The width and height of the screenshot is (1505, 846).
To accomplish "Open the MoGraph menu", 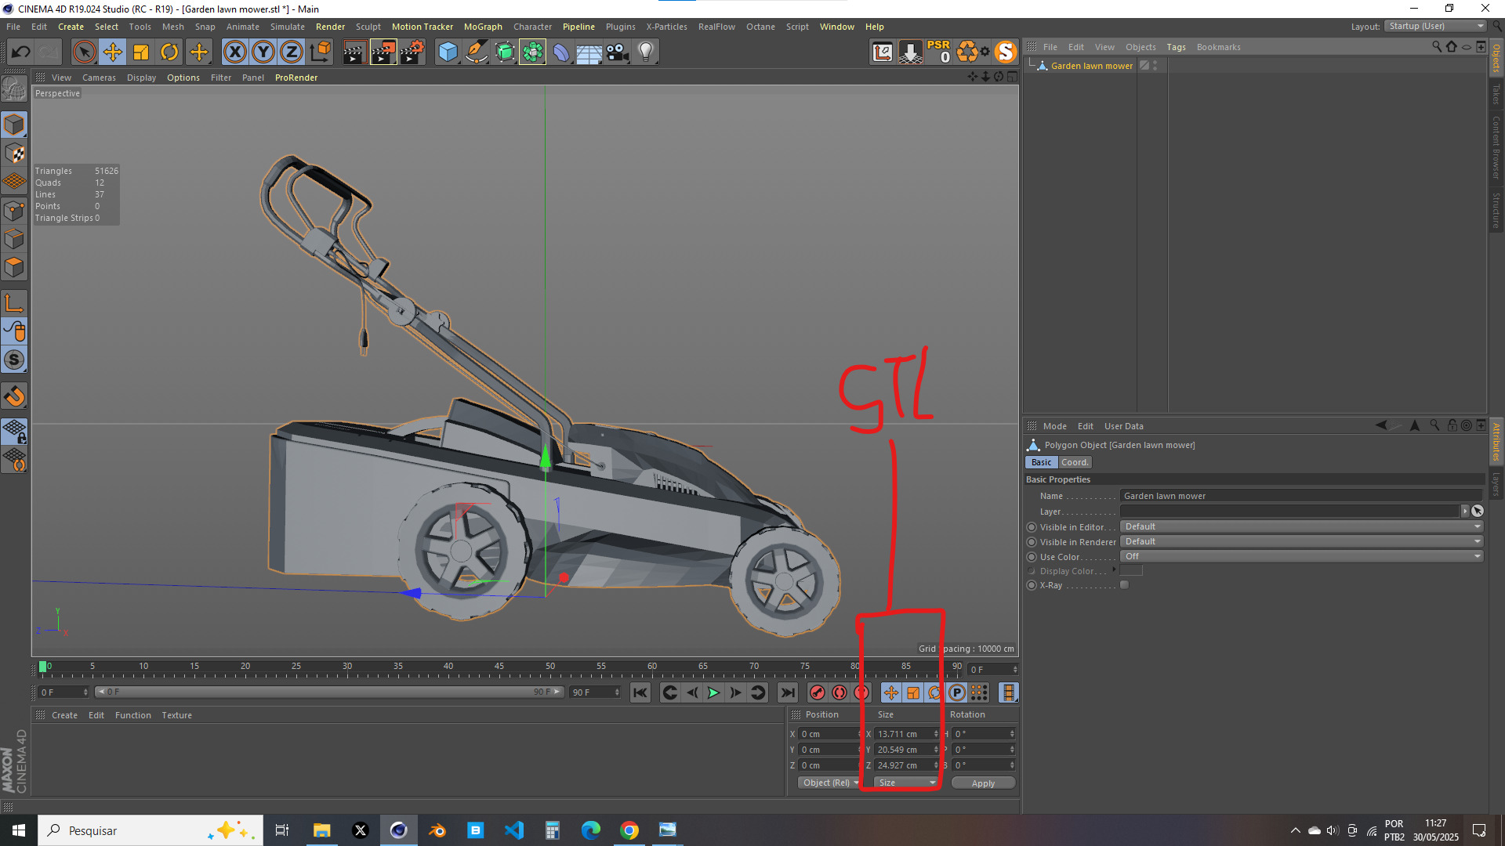I will pyautogui.click(x=483, y=27).
